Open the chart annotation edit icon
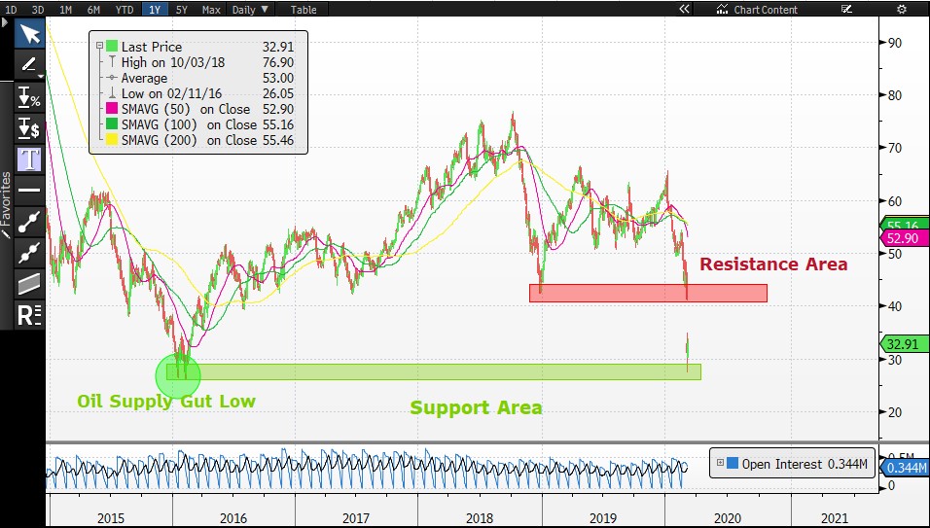This screenshot has width=930, height=528. (846, 9)
